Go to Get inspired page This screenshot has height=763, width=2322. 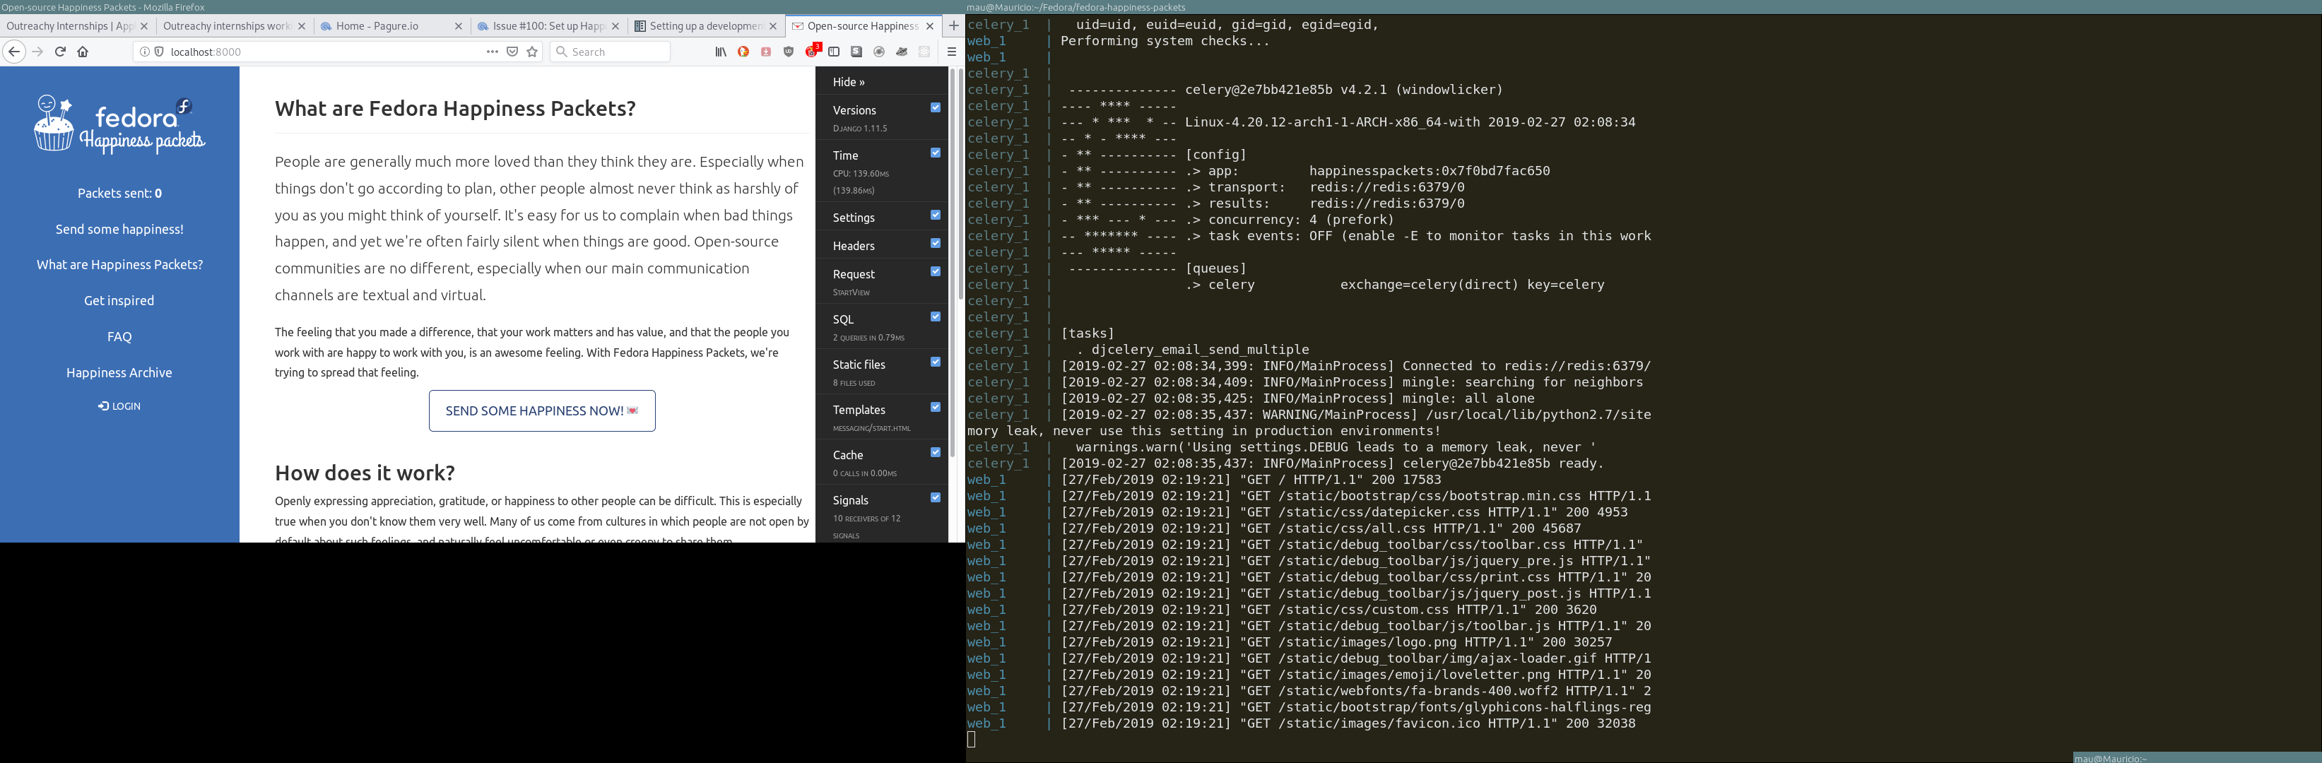click(119, 301)
